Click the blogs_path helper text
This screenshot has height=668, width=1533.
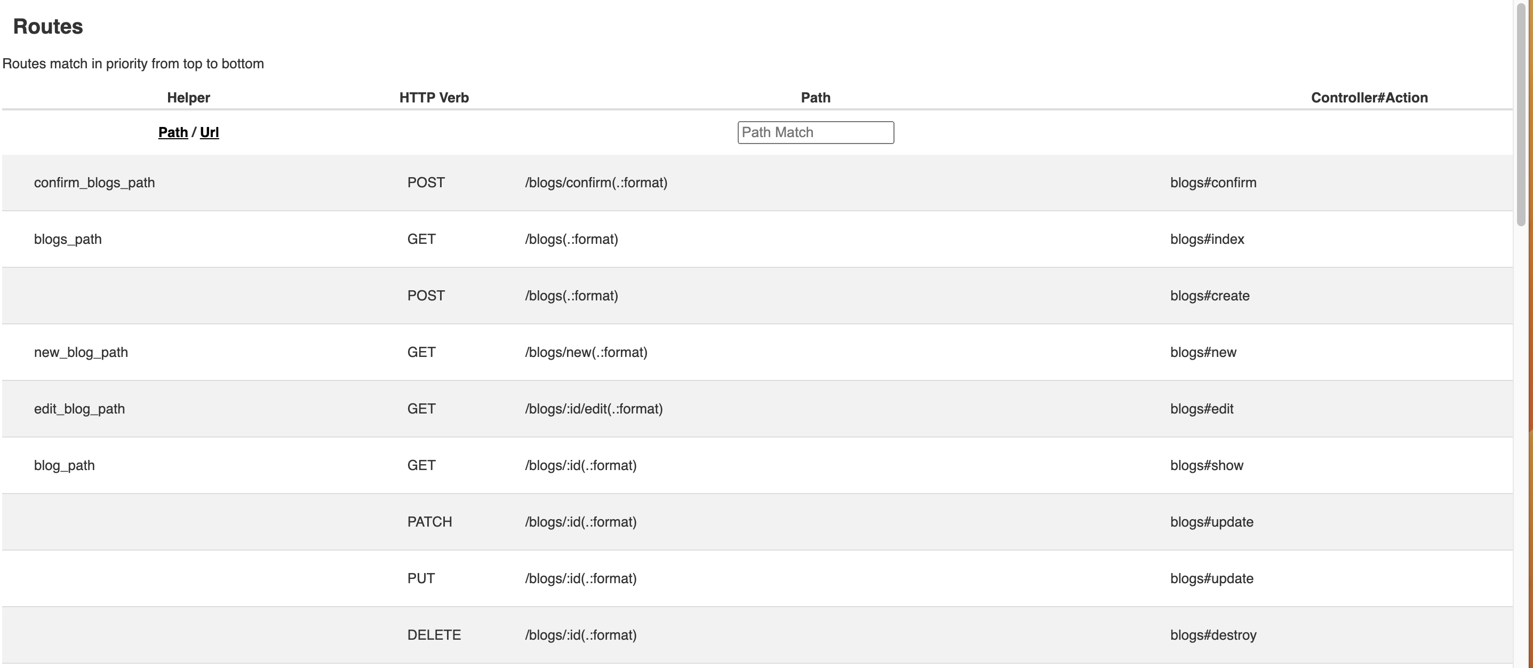tap(68, 240)
